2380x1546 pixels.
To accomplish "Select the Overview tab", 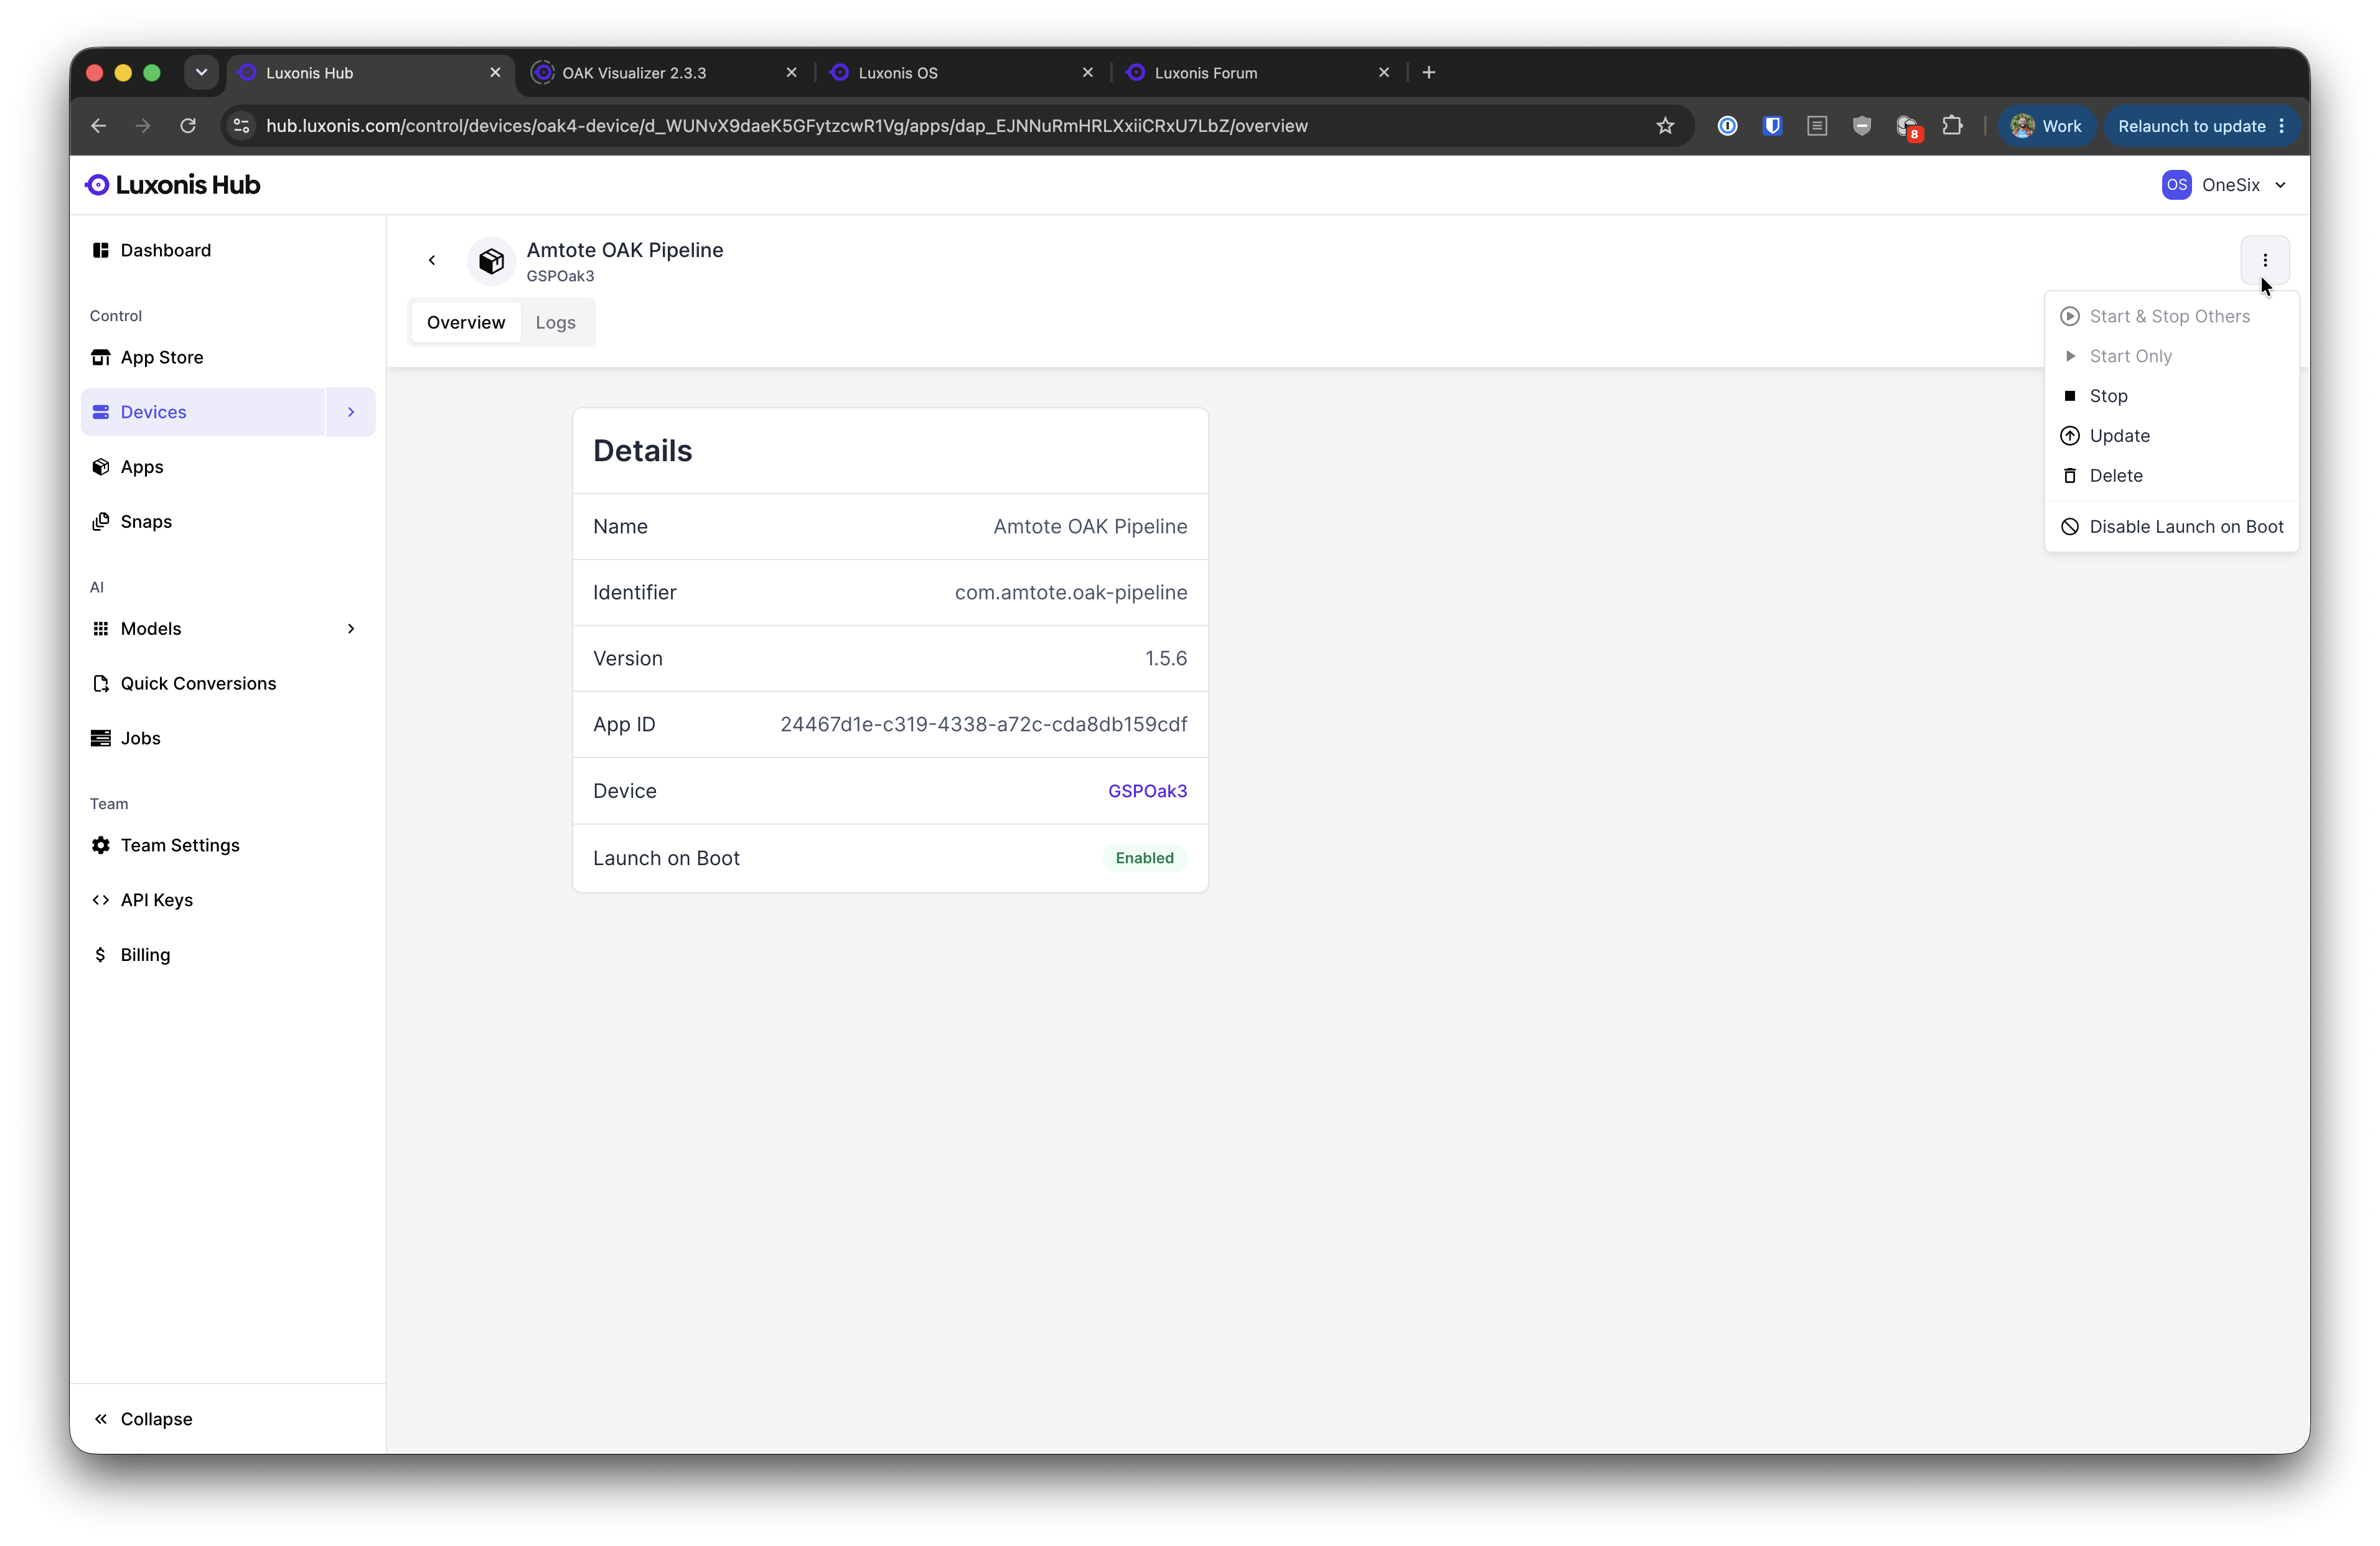I will pyautogui.click(x=466, y=322).
